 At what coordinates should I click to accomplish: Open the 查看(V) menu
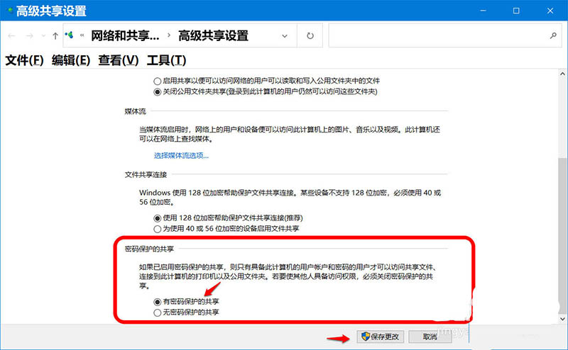tap(119, 60)
